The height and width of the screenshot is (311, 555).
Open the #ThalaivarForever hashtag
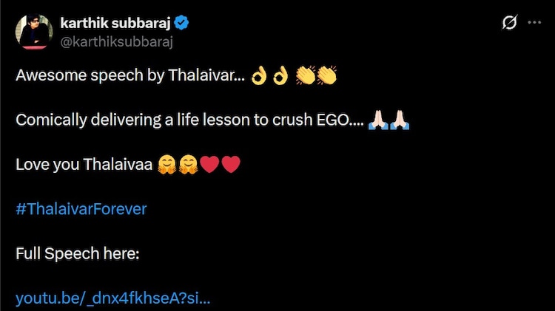pos(81,209)
